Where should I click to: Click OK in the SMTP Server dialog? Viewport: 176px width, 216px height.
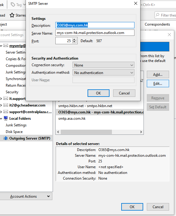[98, 93]
